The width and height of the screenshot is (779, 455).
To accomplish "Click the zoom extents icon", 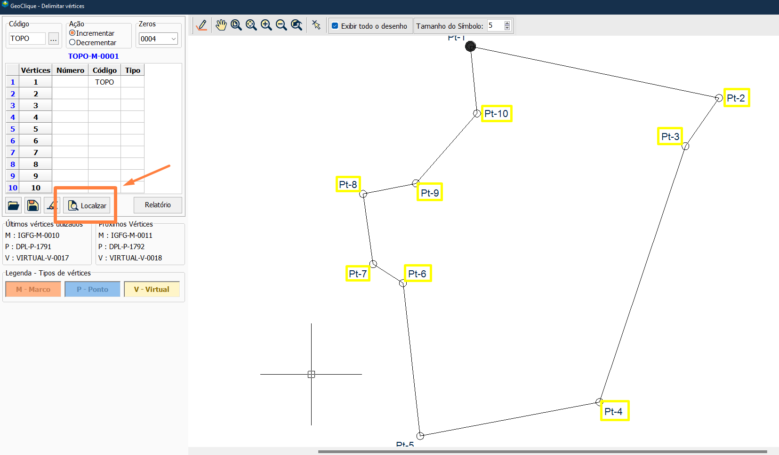I will coord(251,25).
